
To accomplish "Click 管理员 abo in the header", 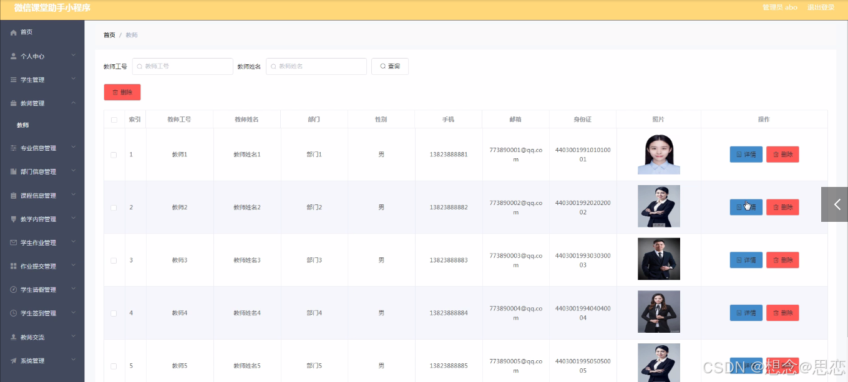I will pyautogui.click(x=780, y=7).
